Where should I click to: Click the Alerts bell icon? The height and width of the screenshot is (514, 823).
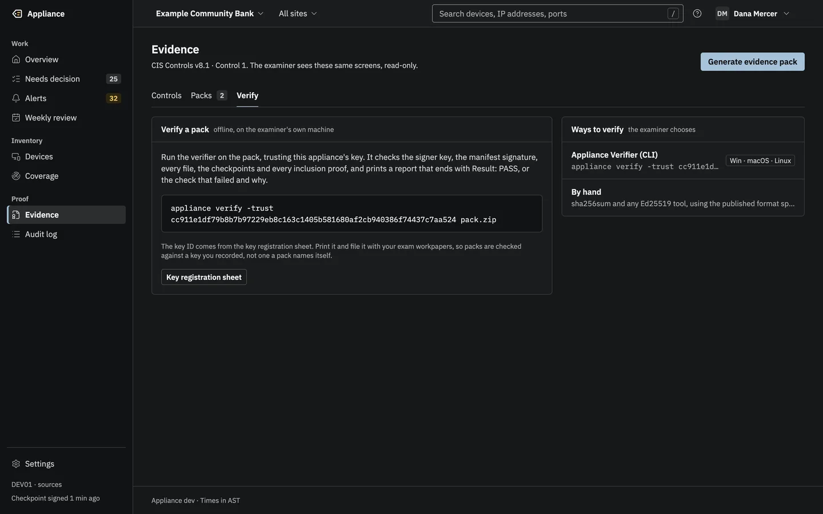coord(16,98)
